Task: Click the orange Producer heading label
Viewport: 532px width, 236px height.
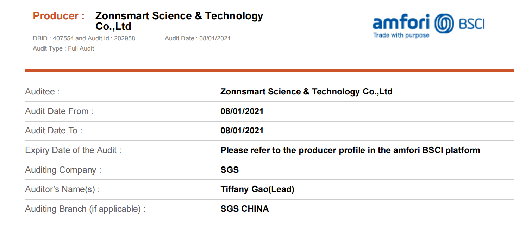Action: (x=58, y=16)
